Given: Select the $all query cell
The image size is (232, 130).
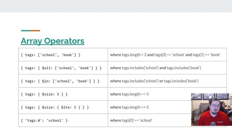Looking at the screenshot, I should coord(63,68).
